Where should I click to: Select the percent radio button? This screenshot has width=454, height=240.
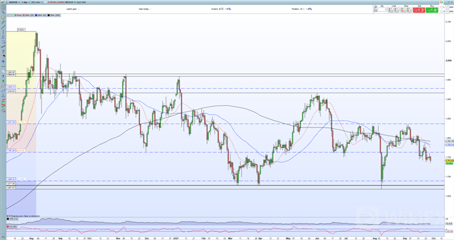tap(441, 7)
